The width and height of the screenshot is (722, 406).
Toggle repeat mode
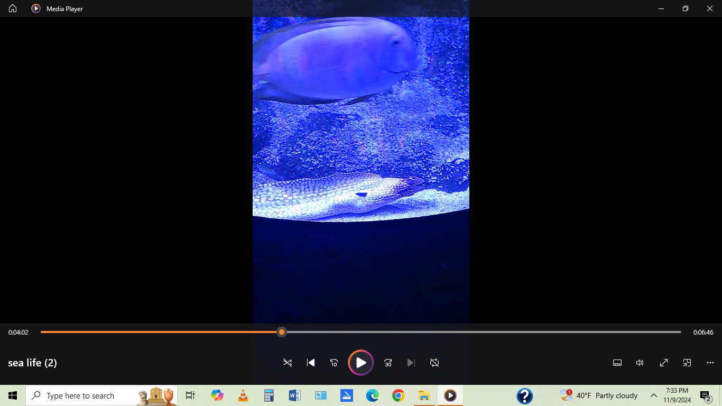tap(434, 363)
